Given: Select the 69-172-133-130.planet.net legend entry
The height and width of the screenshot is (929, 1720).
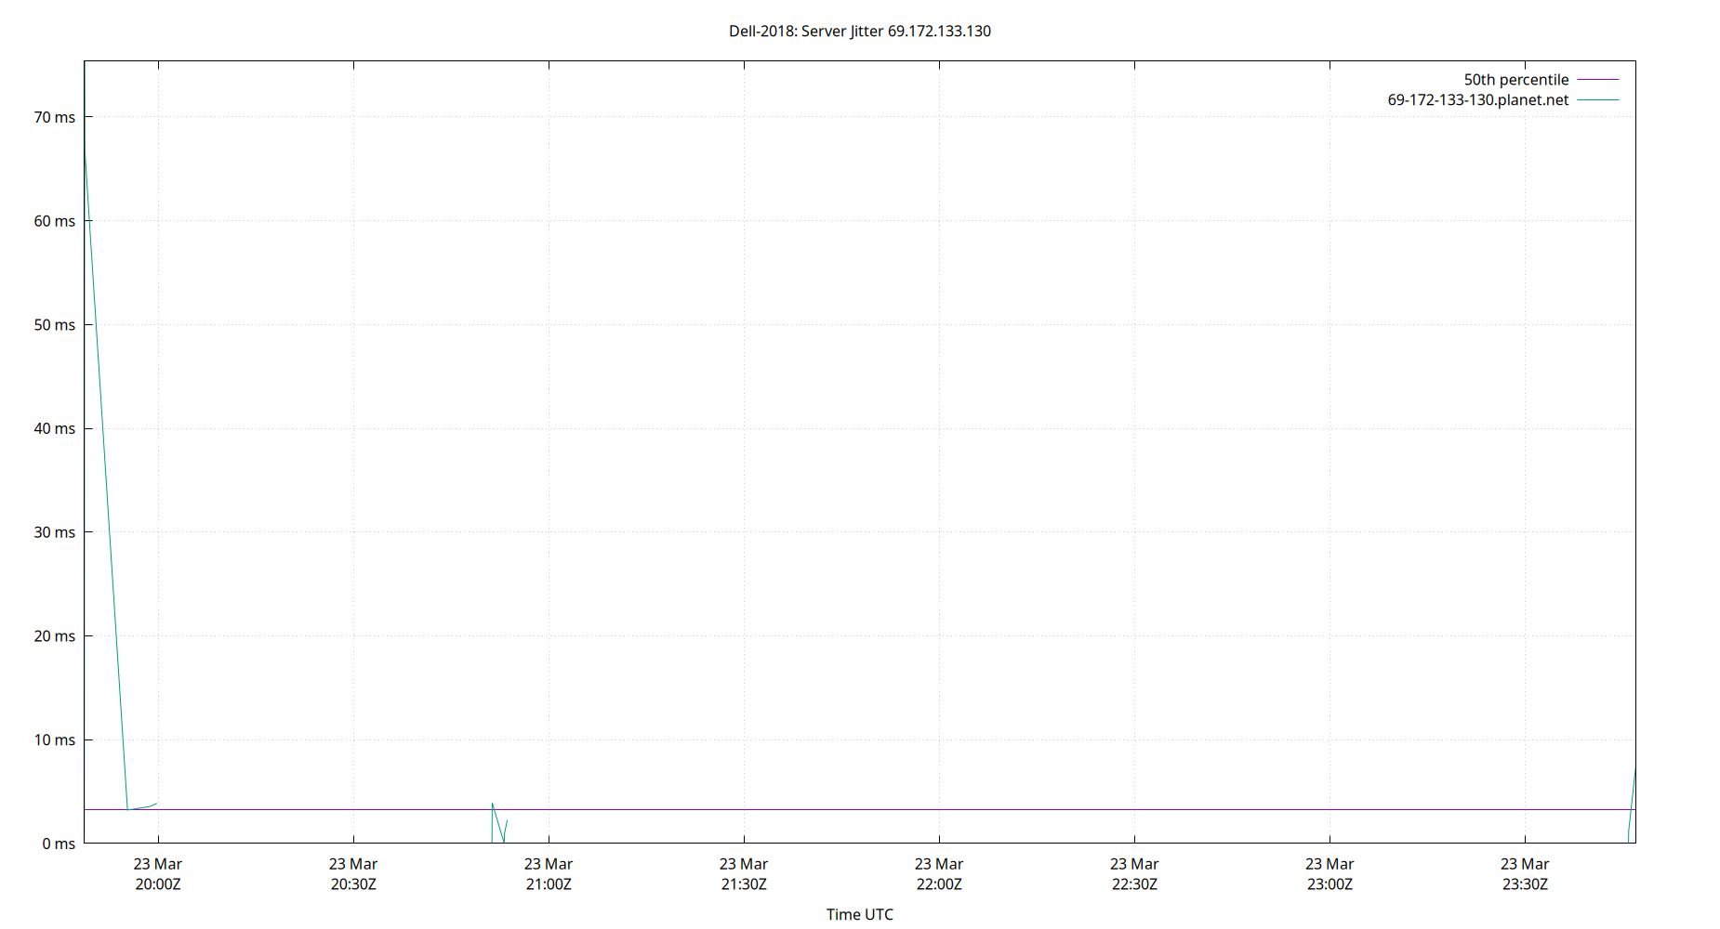Looking at the screenshot, I should [1477, 99].
